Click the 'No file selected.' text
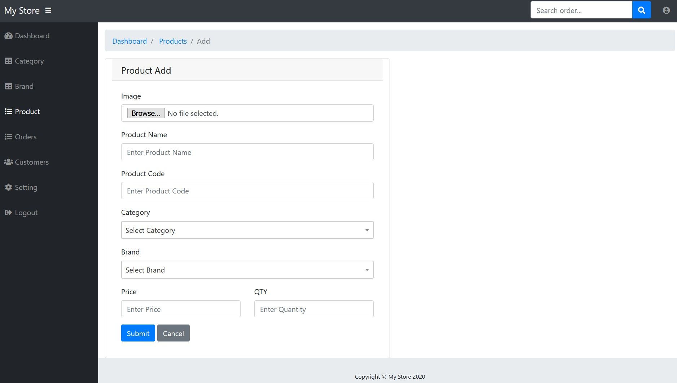The height and width of the screenshot is (383, 677). click(x=193, y=113)
